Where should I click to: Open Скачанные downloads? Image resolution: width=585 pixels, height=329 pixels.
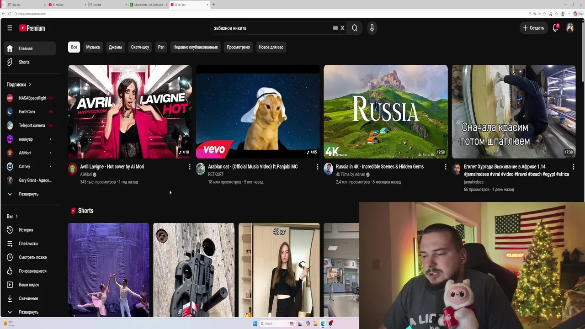click(30, 298)
